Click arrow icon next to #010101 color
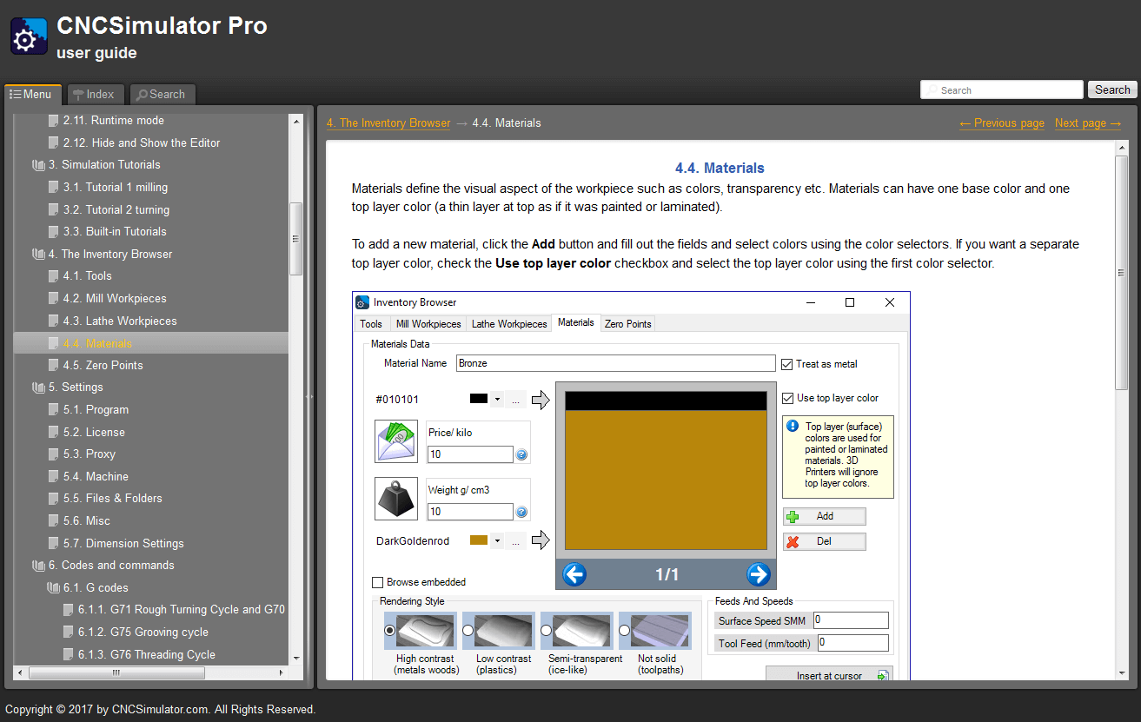 (541, 400)
